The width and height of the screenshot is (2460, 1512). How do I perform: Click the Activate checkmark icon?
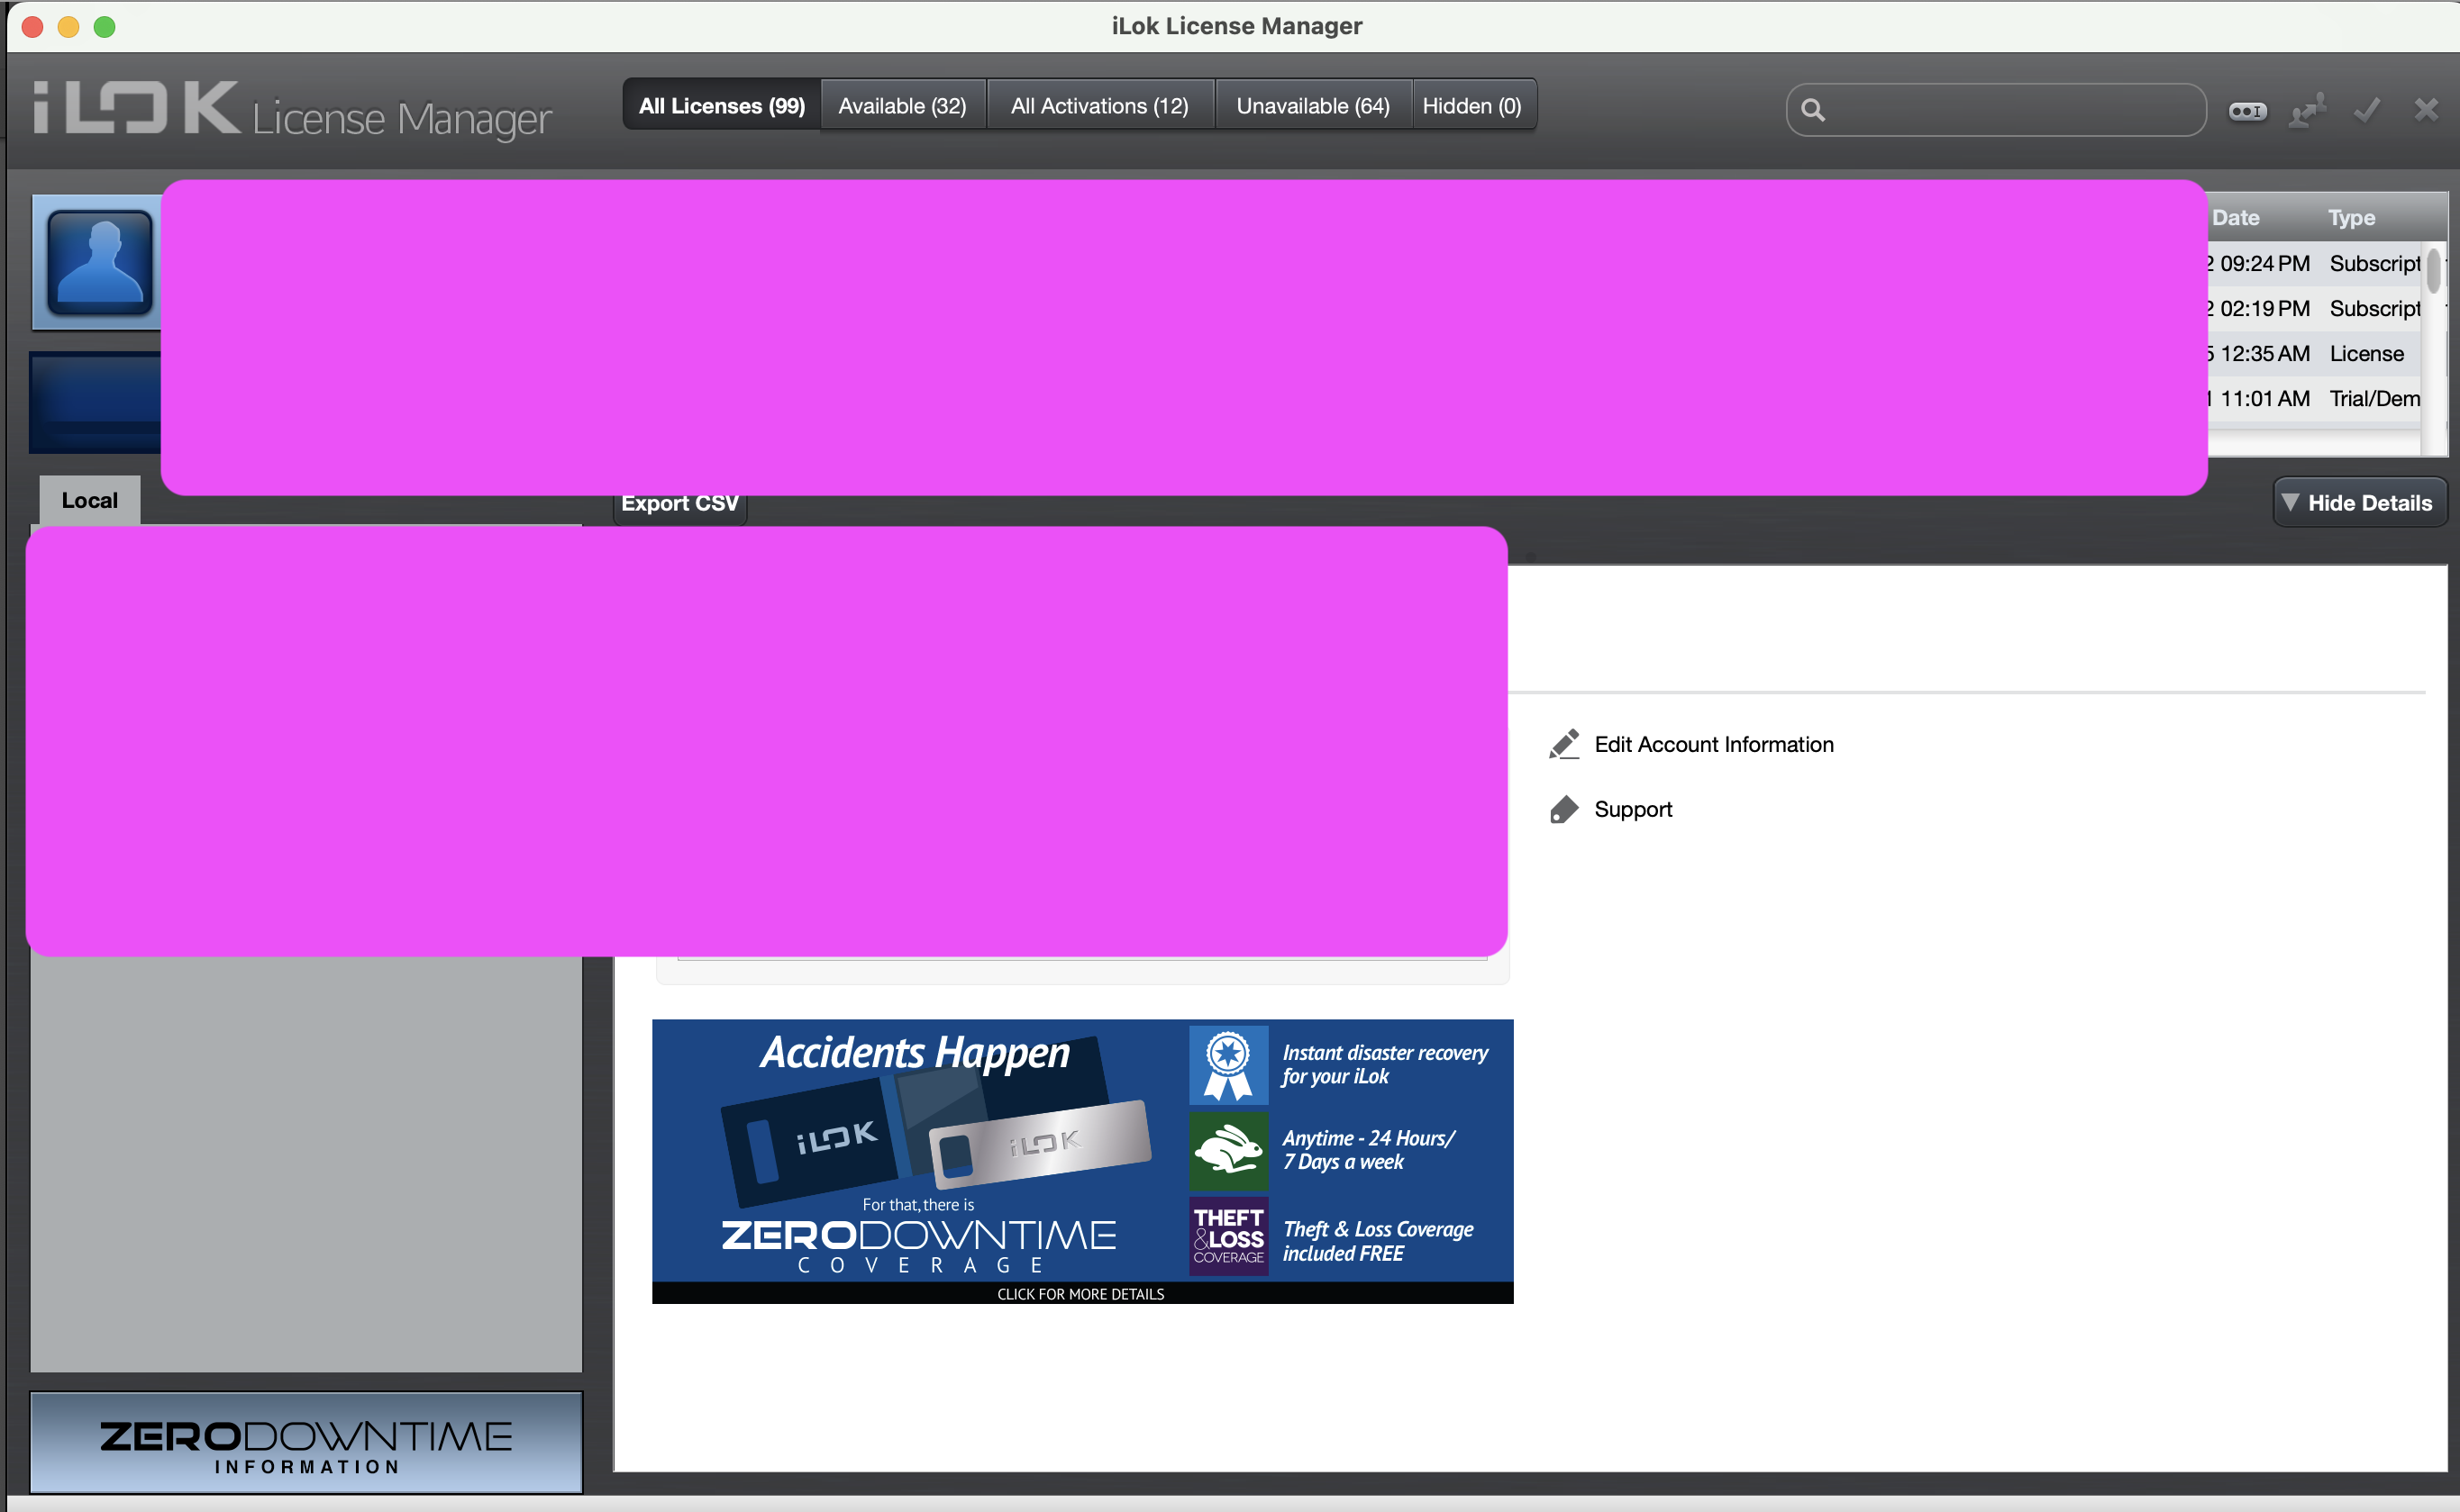pyautogui.click(x=2367, y=110)
